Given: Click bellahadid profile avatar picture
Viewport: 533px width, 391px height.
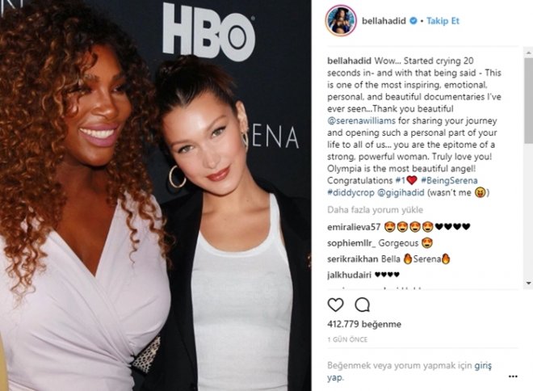Looking at the screenshot, I should point(341,20).
